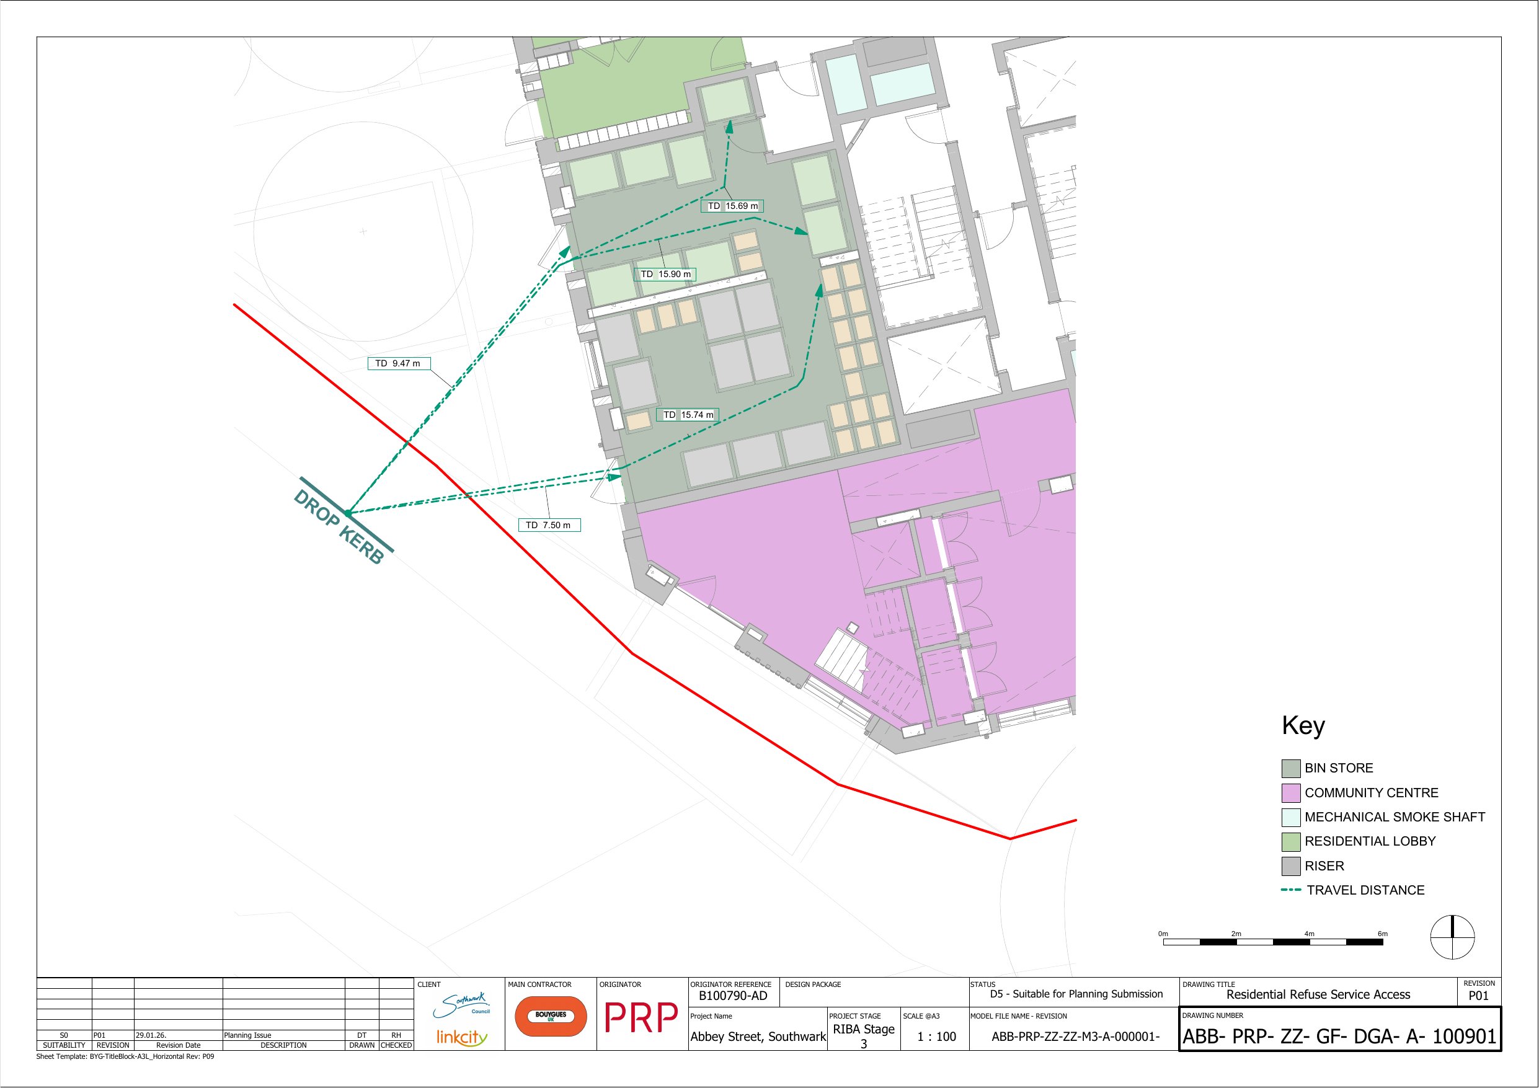Click the 0m–6m scale bar
The width and height of the screenshot is (1539, 1088).
[1272, 942]
